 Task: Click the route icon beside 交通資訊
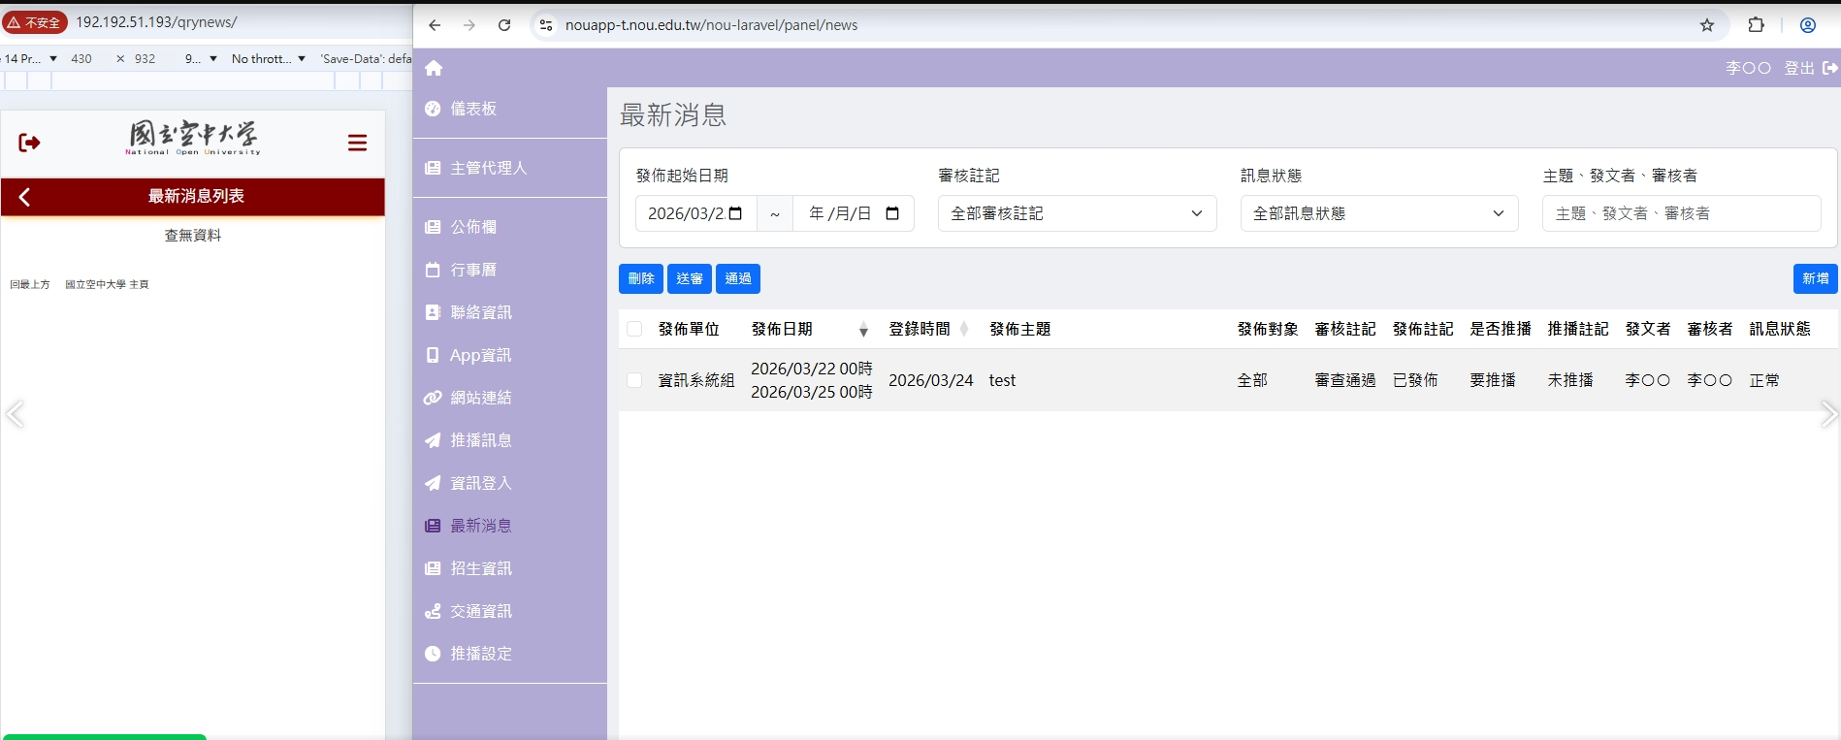[x=433, y=611]
